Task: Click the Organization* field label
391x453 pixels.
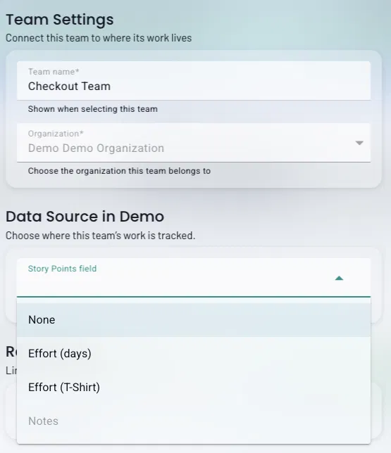Action: [x=56, y=134]
